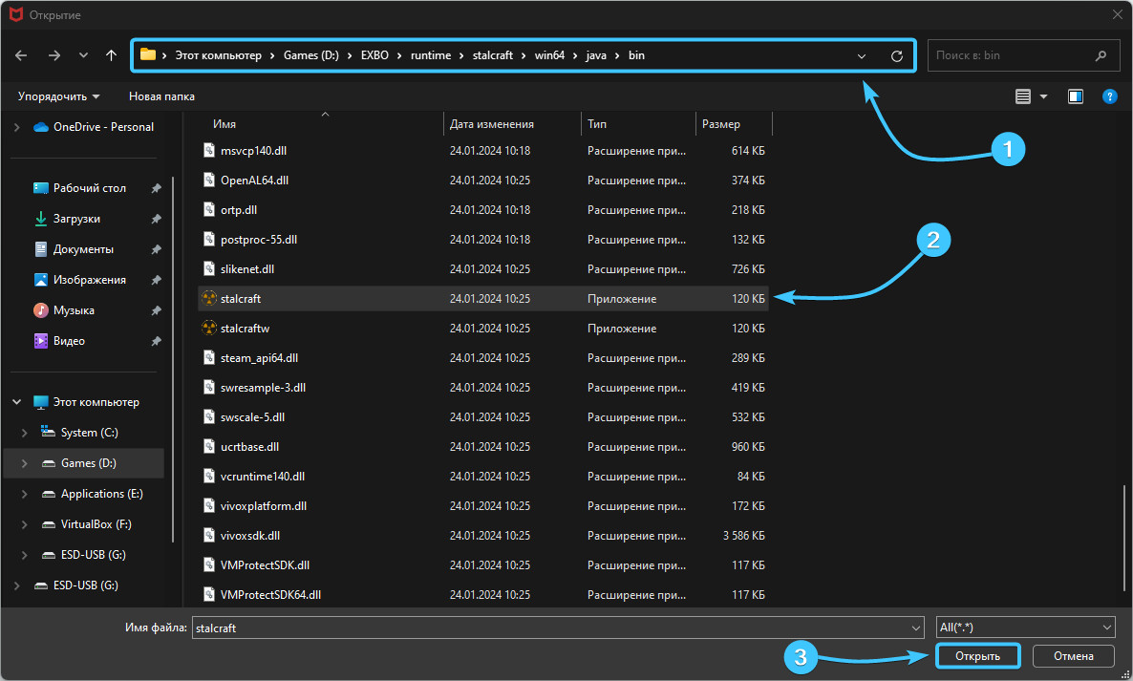Sort by the Размер column header
The height and width of the screenshot is (681, 1133).
click(x=721, y=124)
